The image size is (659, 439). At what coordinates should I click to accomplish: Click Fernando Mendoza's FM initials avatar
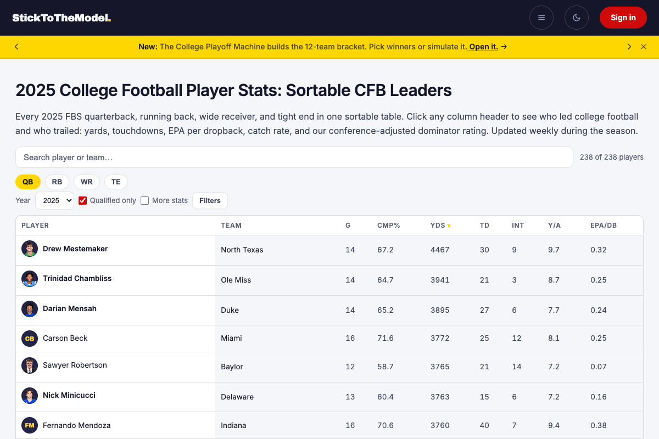point(30,425)
